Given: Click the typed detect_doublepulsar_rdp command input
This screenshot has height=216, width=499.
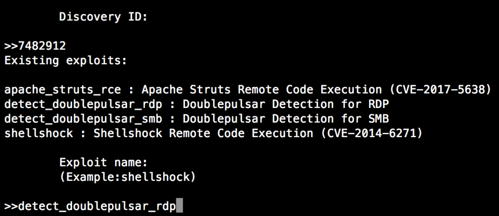Looking at the screenshot, I should click(97, 207).
